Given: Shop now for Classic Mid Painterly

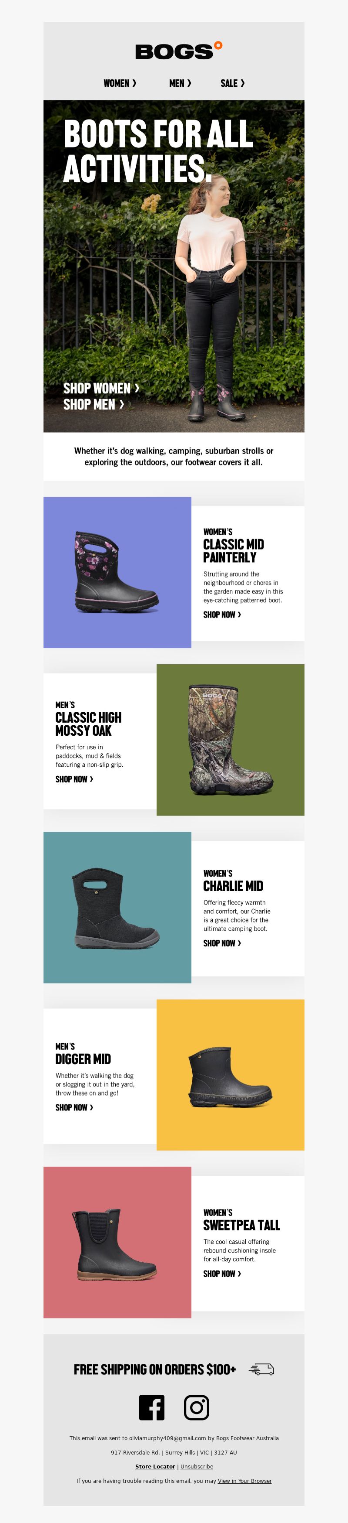Looking at the screenshot, I should point(222,615).
